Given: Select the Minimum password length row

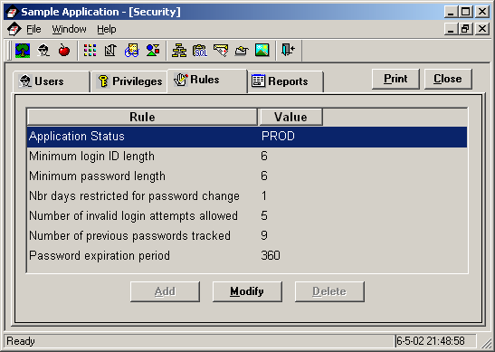Looking at the screenshot, I should (x=247, y=176).
